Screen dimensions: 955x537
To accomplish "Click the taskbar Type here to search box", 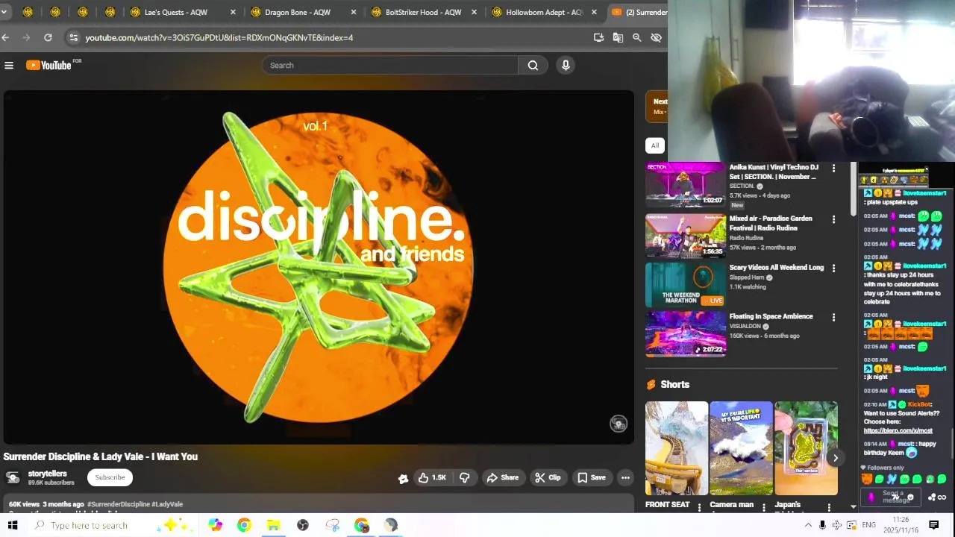I will click(x=112, y=525).
